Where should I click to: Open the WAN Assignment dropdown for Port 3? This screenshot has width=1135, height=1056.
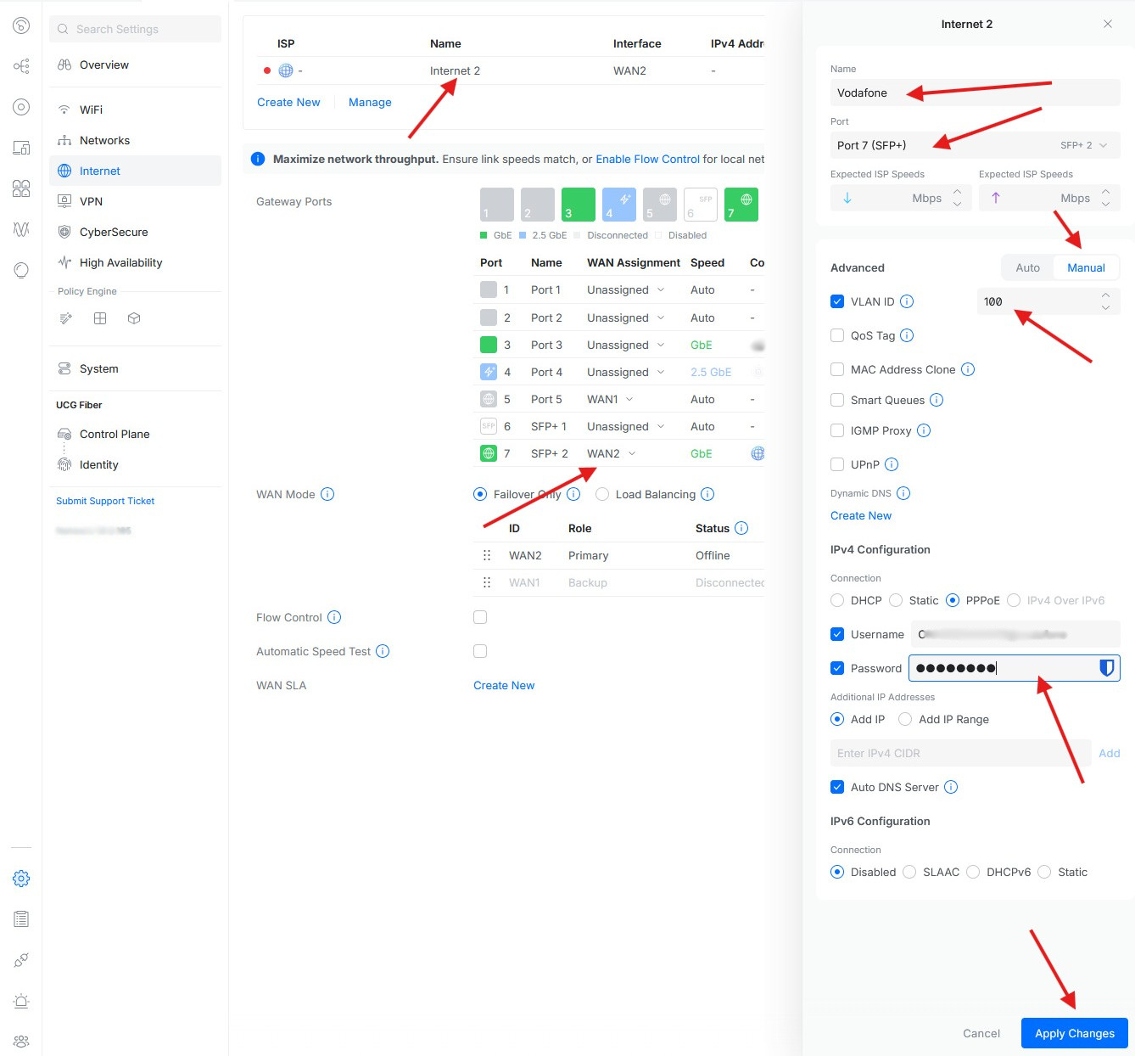click(625, 345)
